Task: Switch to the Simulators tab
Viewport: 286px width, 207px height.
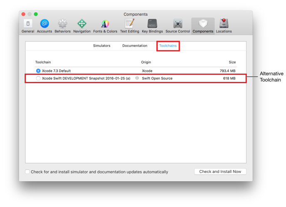Action: [x=101, y=46]
